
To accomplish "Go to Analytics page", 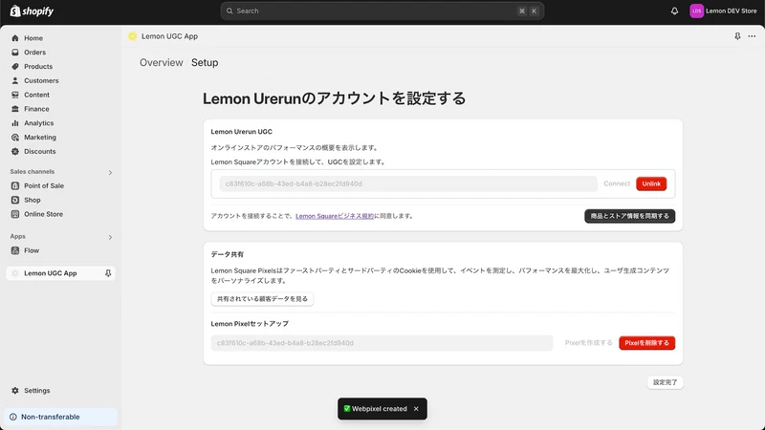I will tap(38, 123).
